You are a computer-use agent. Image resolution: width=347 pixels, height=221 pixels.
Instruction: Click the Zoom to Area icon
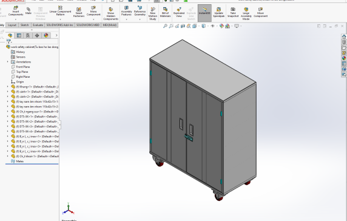[171, 26]
